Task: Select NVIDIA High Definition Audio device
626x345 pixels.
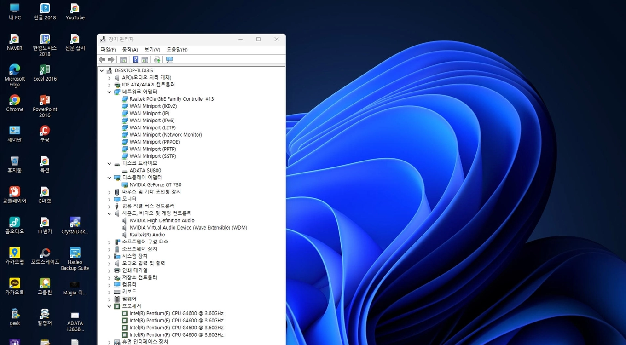Action: (x=162, y=220)
